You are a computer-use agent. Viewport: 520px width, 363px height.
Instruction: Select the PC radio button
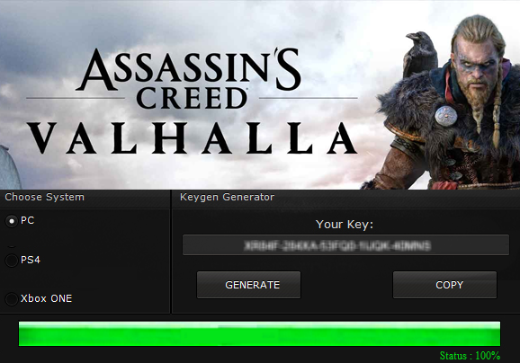click(12, 221)
